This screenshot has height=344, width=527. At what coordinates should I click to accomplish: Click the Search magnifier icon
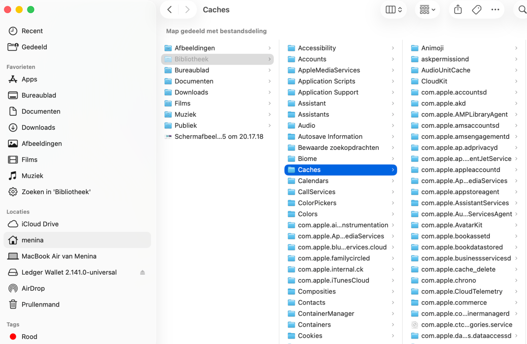[522, 10]
